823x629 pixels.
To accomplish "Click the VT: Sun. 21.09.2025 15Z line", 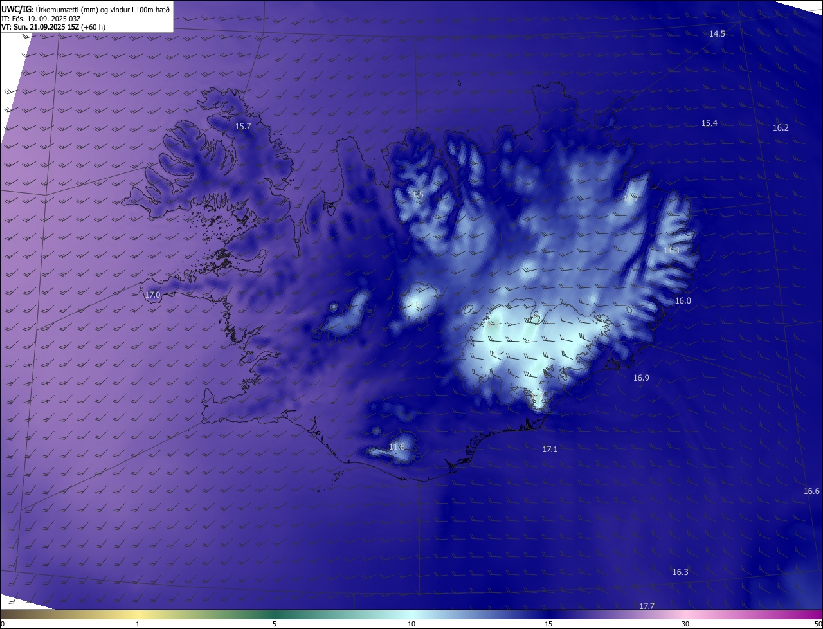I will pyautogui.click(x=53, y=27).
